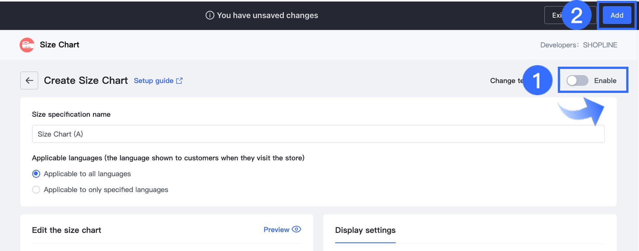Click the blue number 2 step badge
This screenshot has height=251, width=639.
(x=577, y=16)
